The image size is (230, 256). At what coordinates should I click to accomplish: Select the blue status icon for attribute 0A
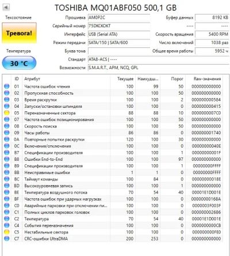click(x=7, y=140)
